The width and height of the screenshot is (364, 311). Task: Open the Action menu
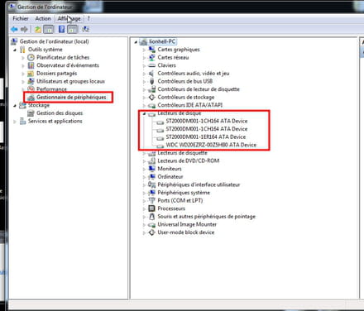point(43,18)
